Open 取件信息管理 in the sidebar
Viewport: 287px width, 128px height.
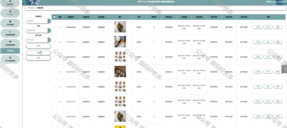pyautogui.click(x=10, y=59)
